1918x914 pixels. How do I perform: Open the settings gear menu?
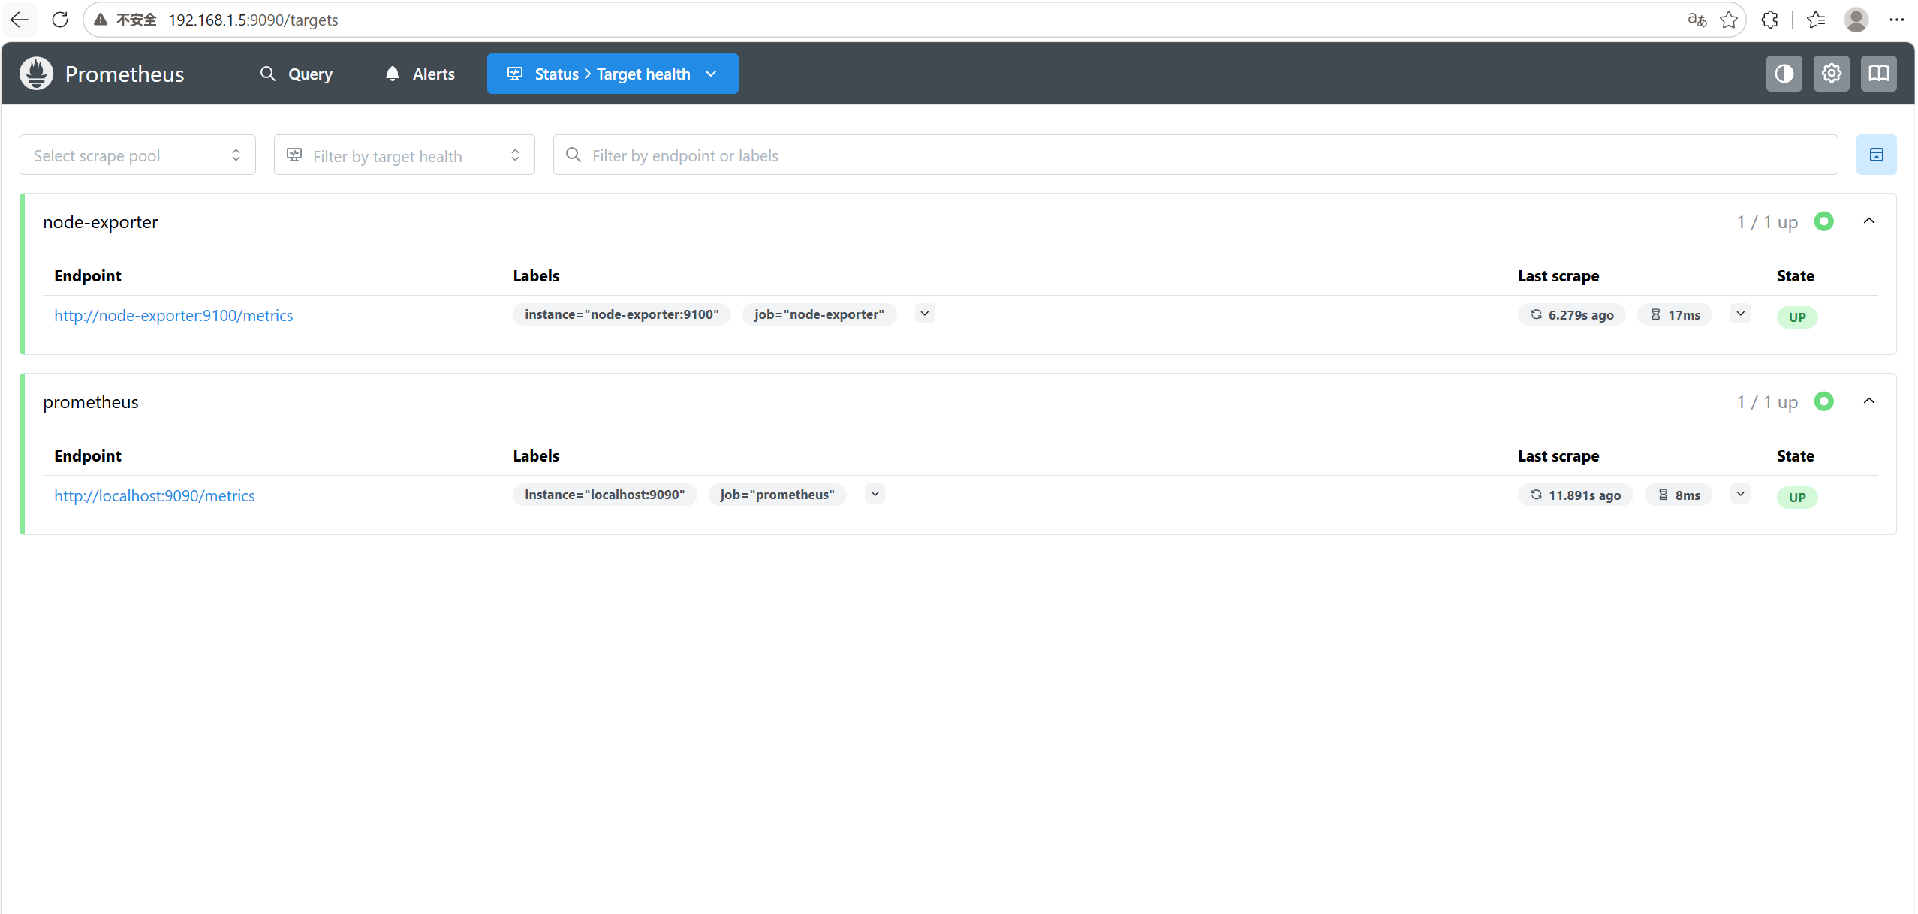1831,74
